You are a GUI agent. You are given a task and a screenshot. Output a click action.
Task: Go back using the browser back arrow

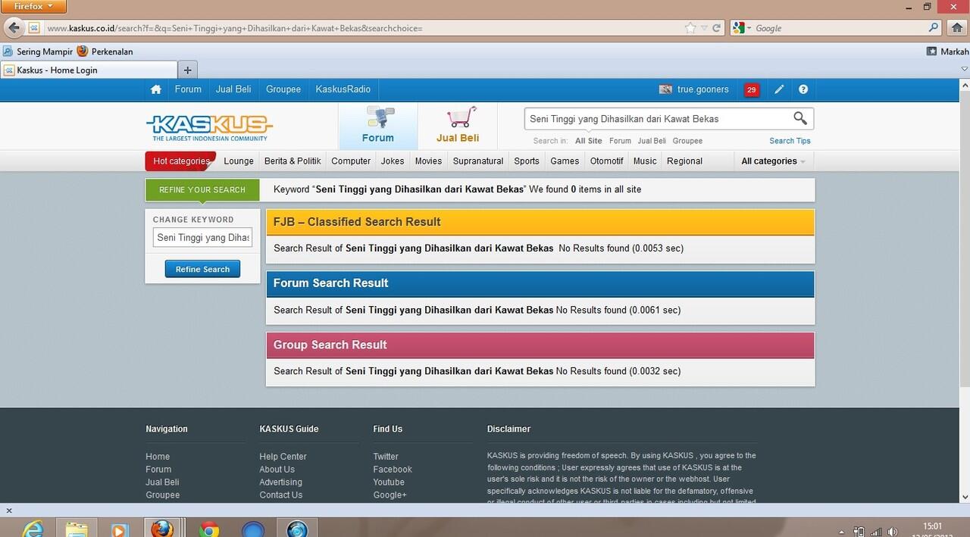tap(14, 28)
